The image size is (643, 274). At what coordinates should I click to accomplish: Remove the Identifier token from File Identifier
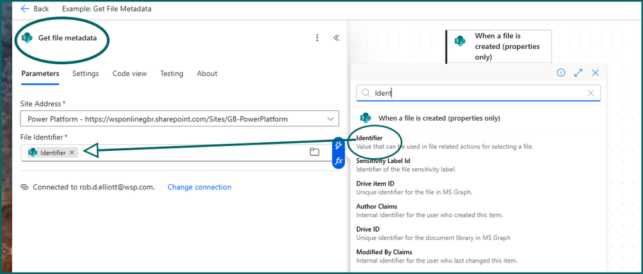[x=71, y=153]
